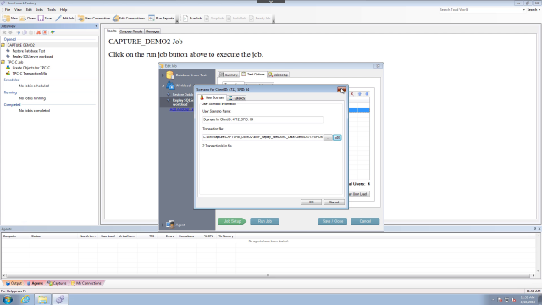Click the chevron tab at top center
Image resolution: width=542 pixels, height=305 pixels.
[x=271, y=2]
